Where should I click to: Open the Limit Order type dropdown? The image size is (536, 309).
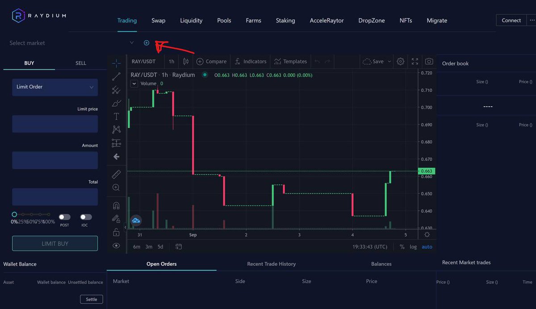pyautogui.click(x=55, y=87)
